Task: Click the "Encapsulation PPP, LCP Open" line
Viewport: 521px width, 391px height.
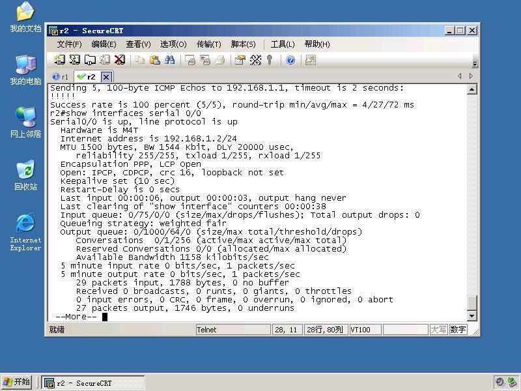Action: (131, 164)
